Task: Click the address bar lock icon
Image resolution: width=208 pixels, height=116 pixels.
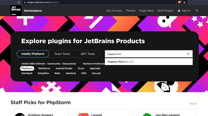Action: pos(25,2)
